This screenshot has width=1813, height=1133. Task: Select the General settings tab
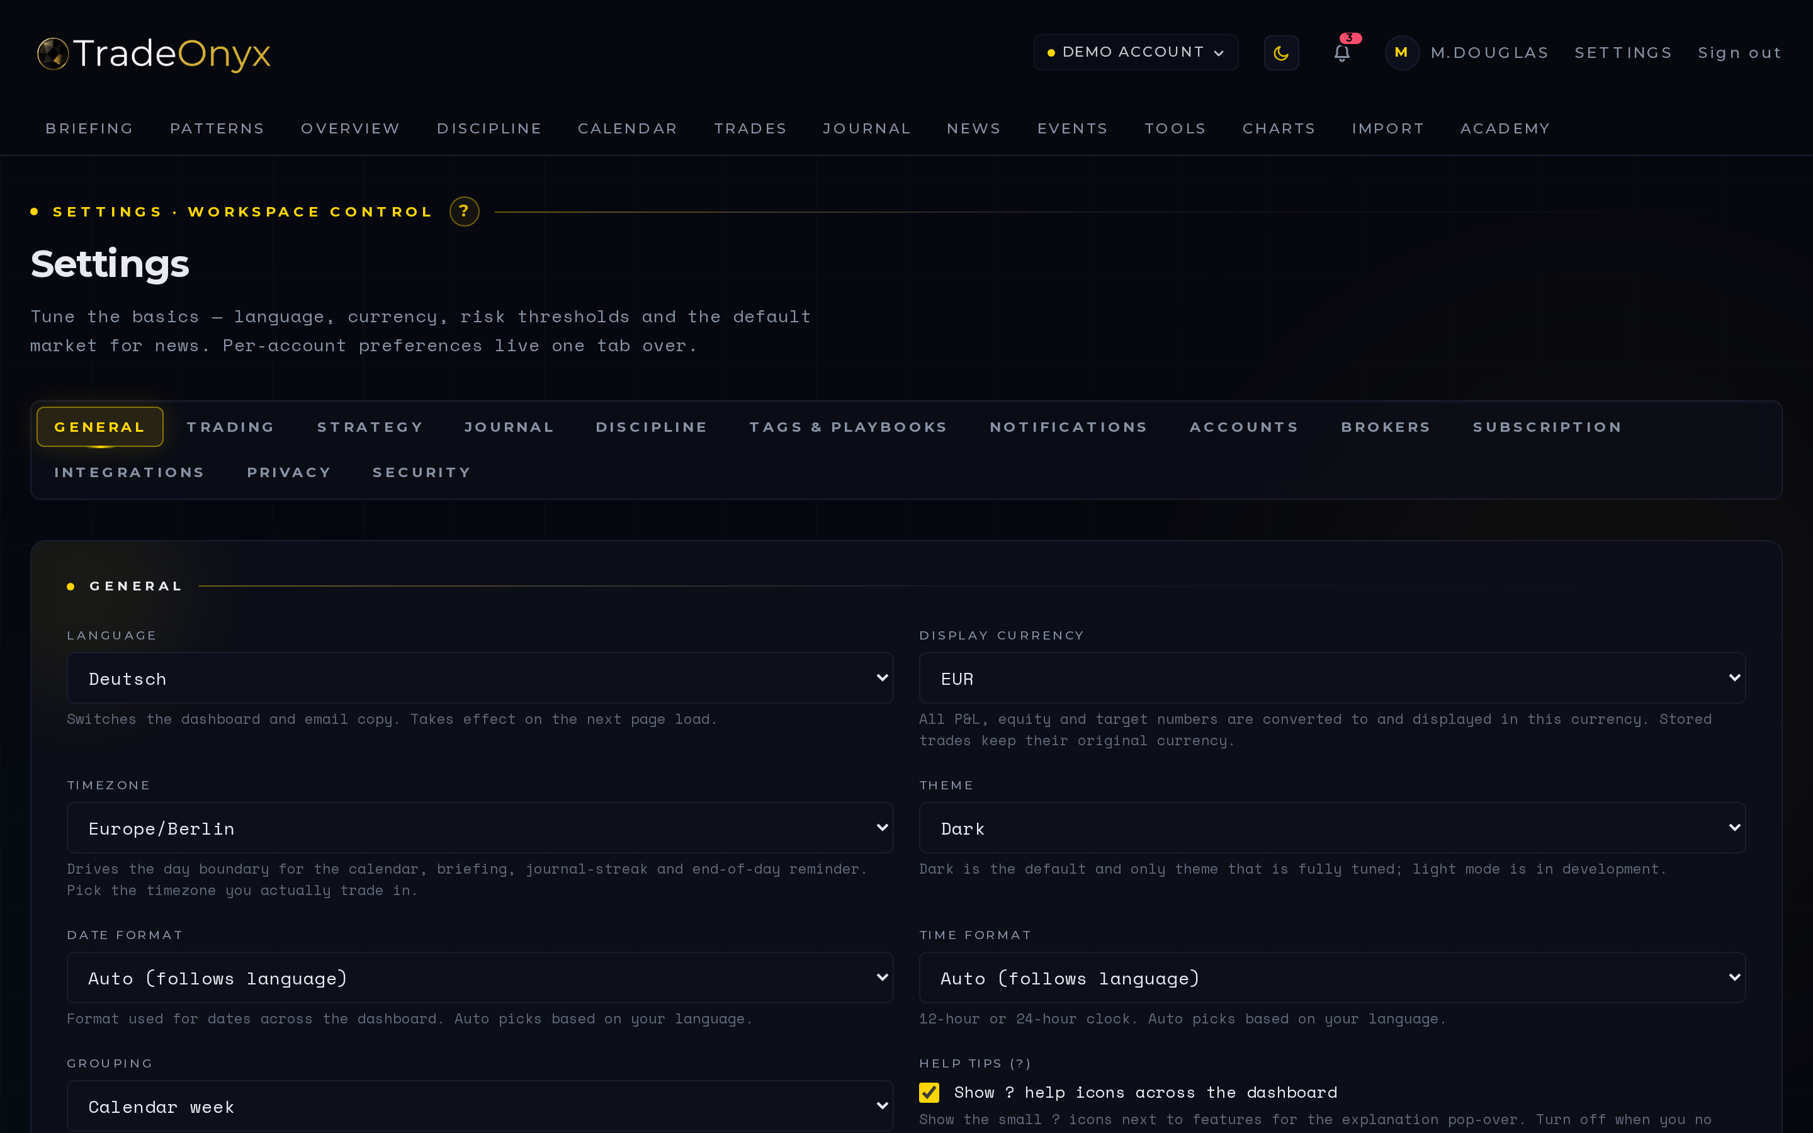99,427
